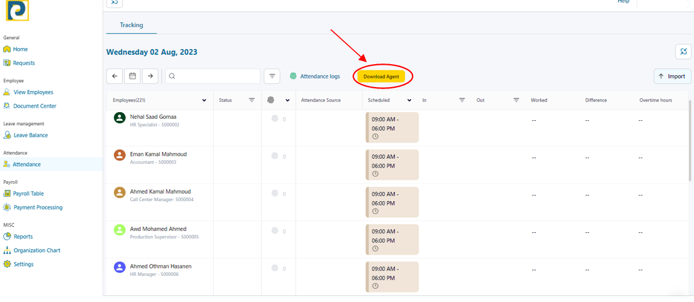This screenshot has width=694, height=302.
Task: Click the Attendance Source column header
Action: click(x=321, y=100)
